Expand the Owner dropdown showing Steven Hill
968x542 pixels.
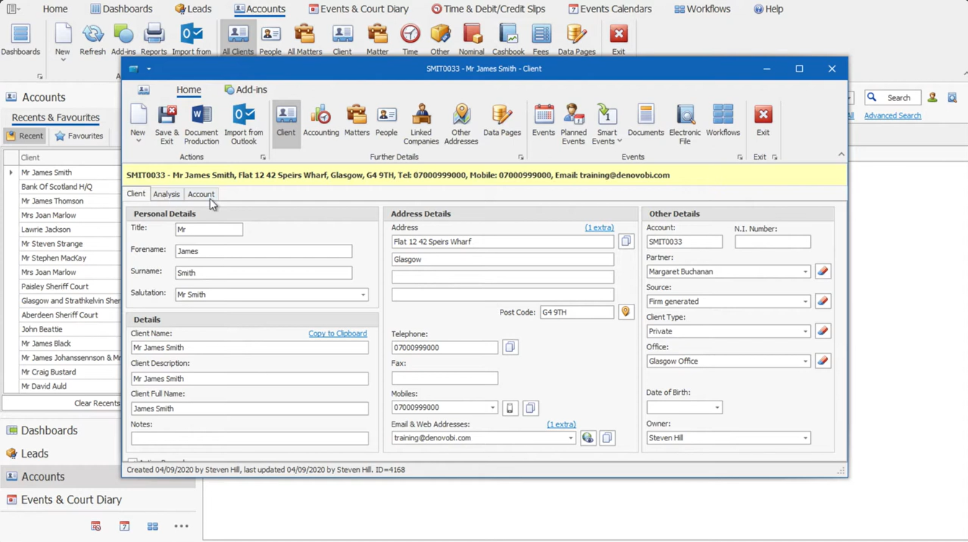pyautogui.click(x=806, y=437)
